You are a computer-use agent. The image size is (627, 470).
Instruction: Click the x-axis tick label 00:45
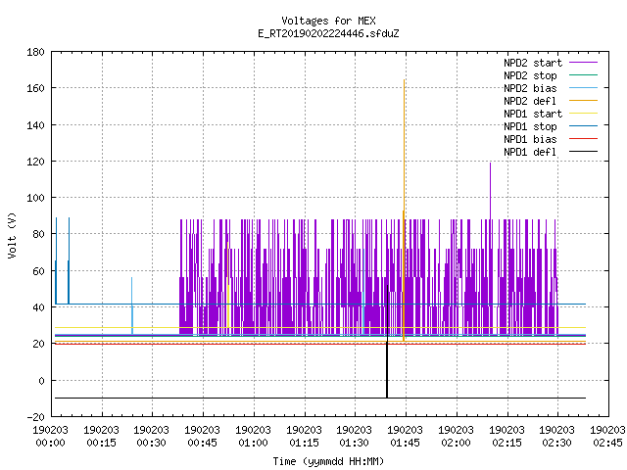(x=203, y=443)
